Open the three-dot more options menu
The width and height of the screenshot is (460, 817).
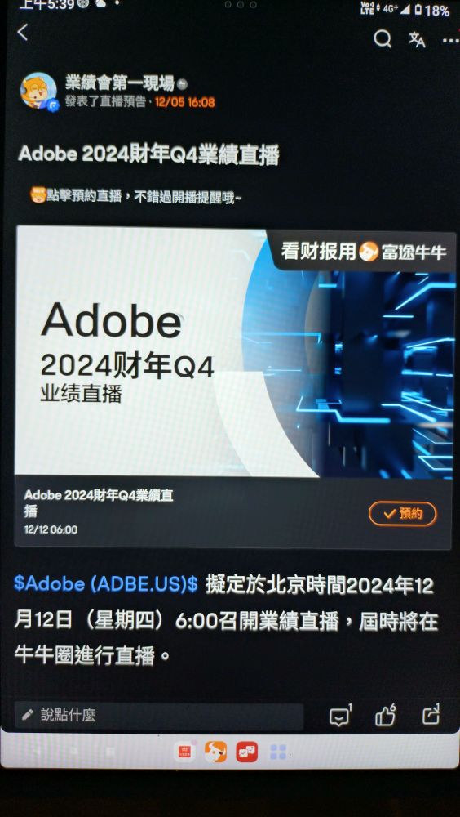coord(451,39)
